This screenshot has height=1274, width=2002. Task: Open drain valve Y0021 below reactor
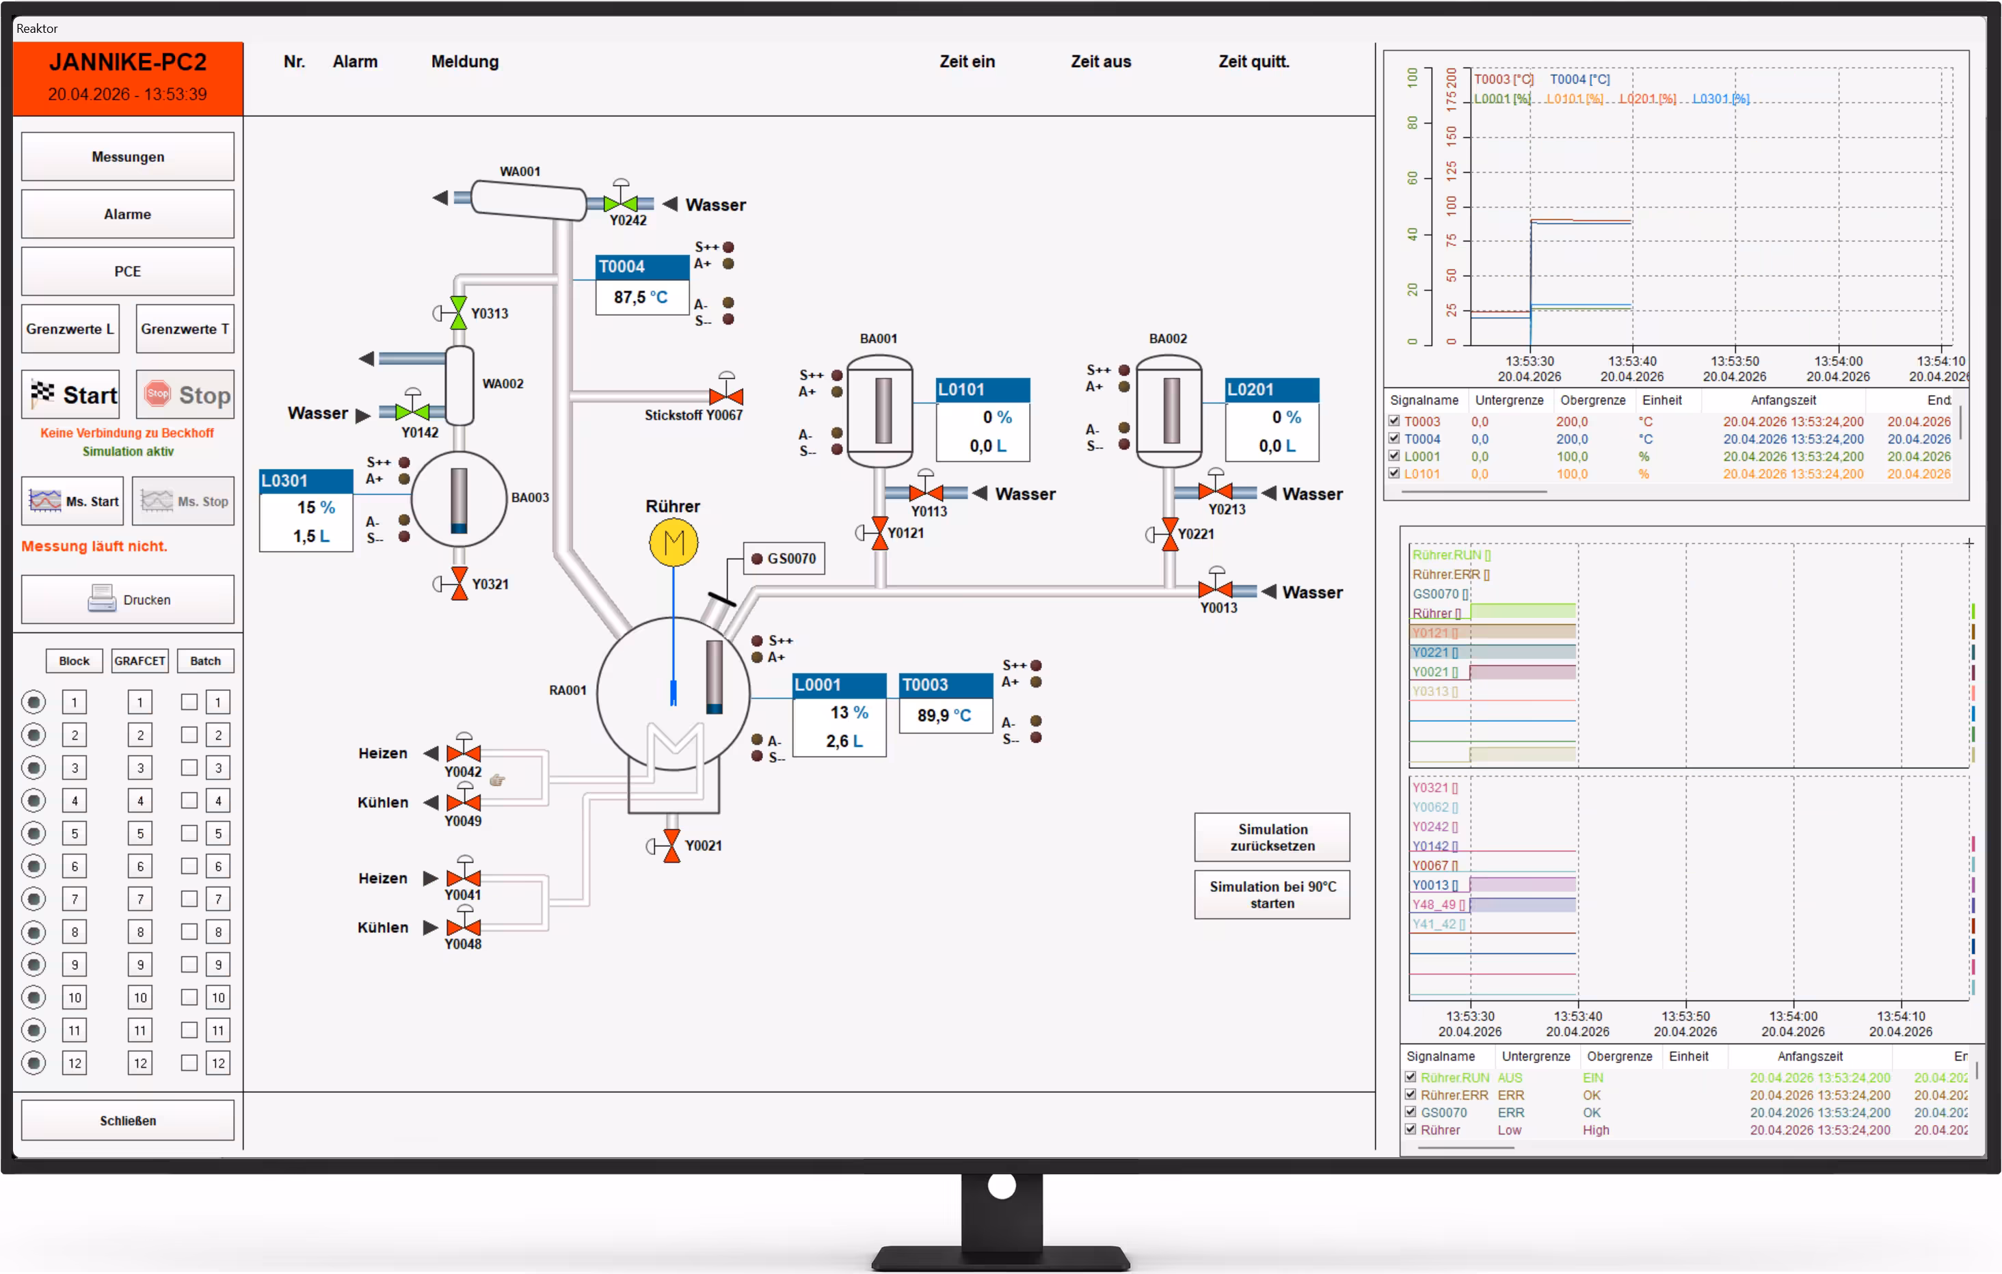coord(671,846)
